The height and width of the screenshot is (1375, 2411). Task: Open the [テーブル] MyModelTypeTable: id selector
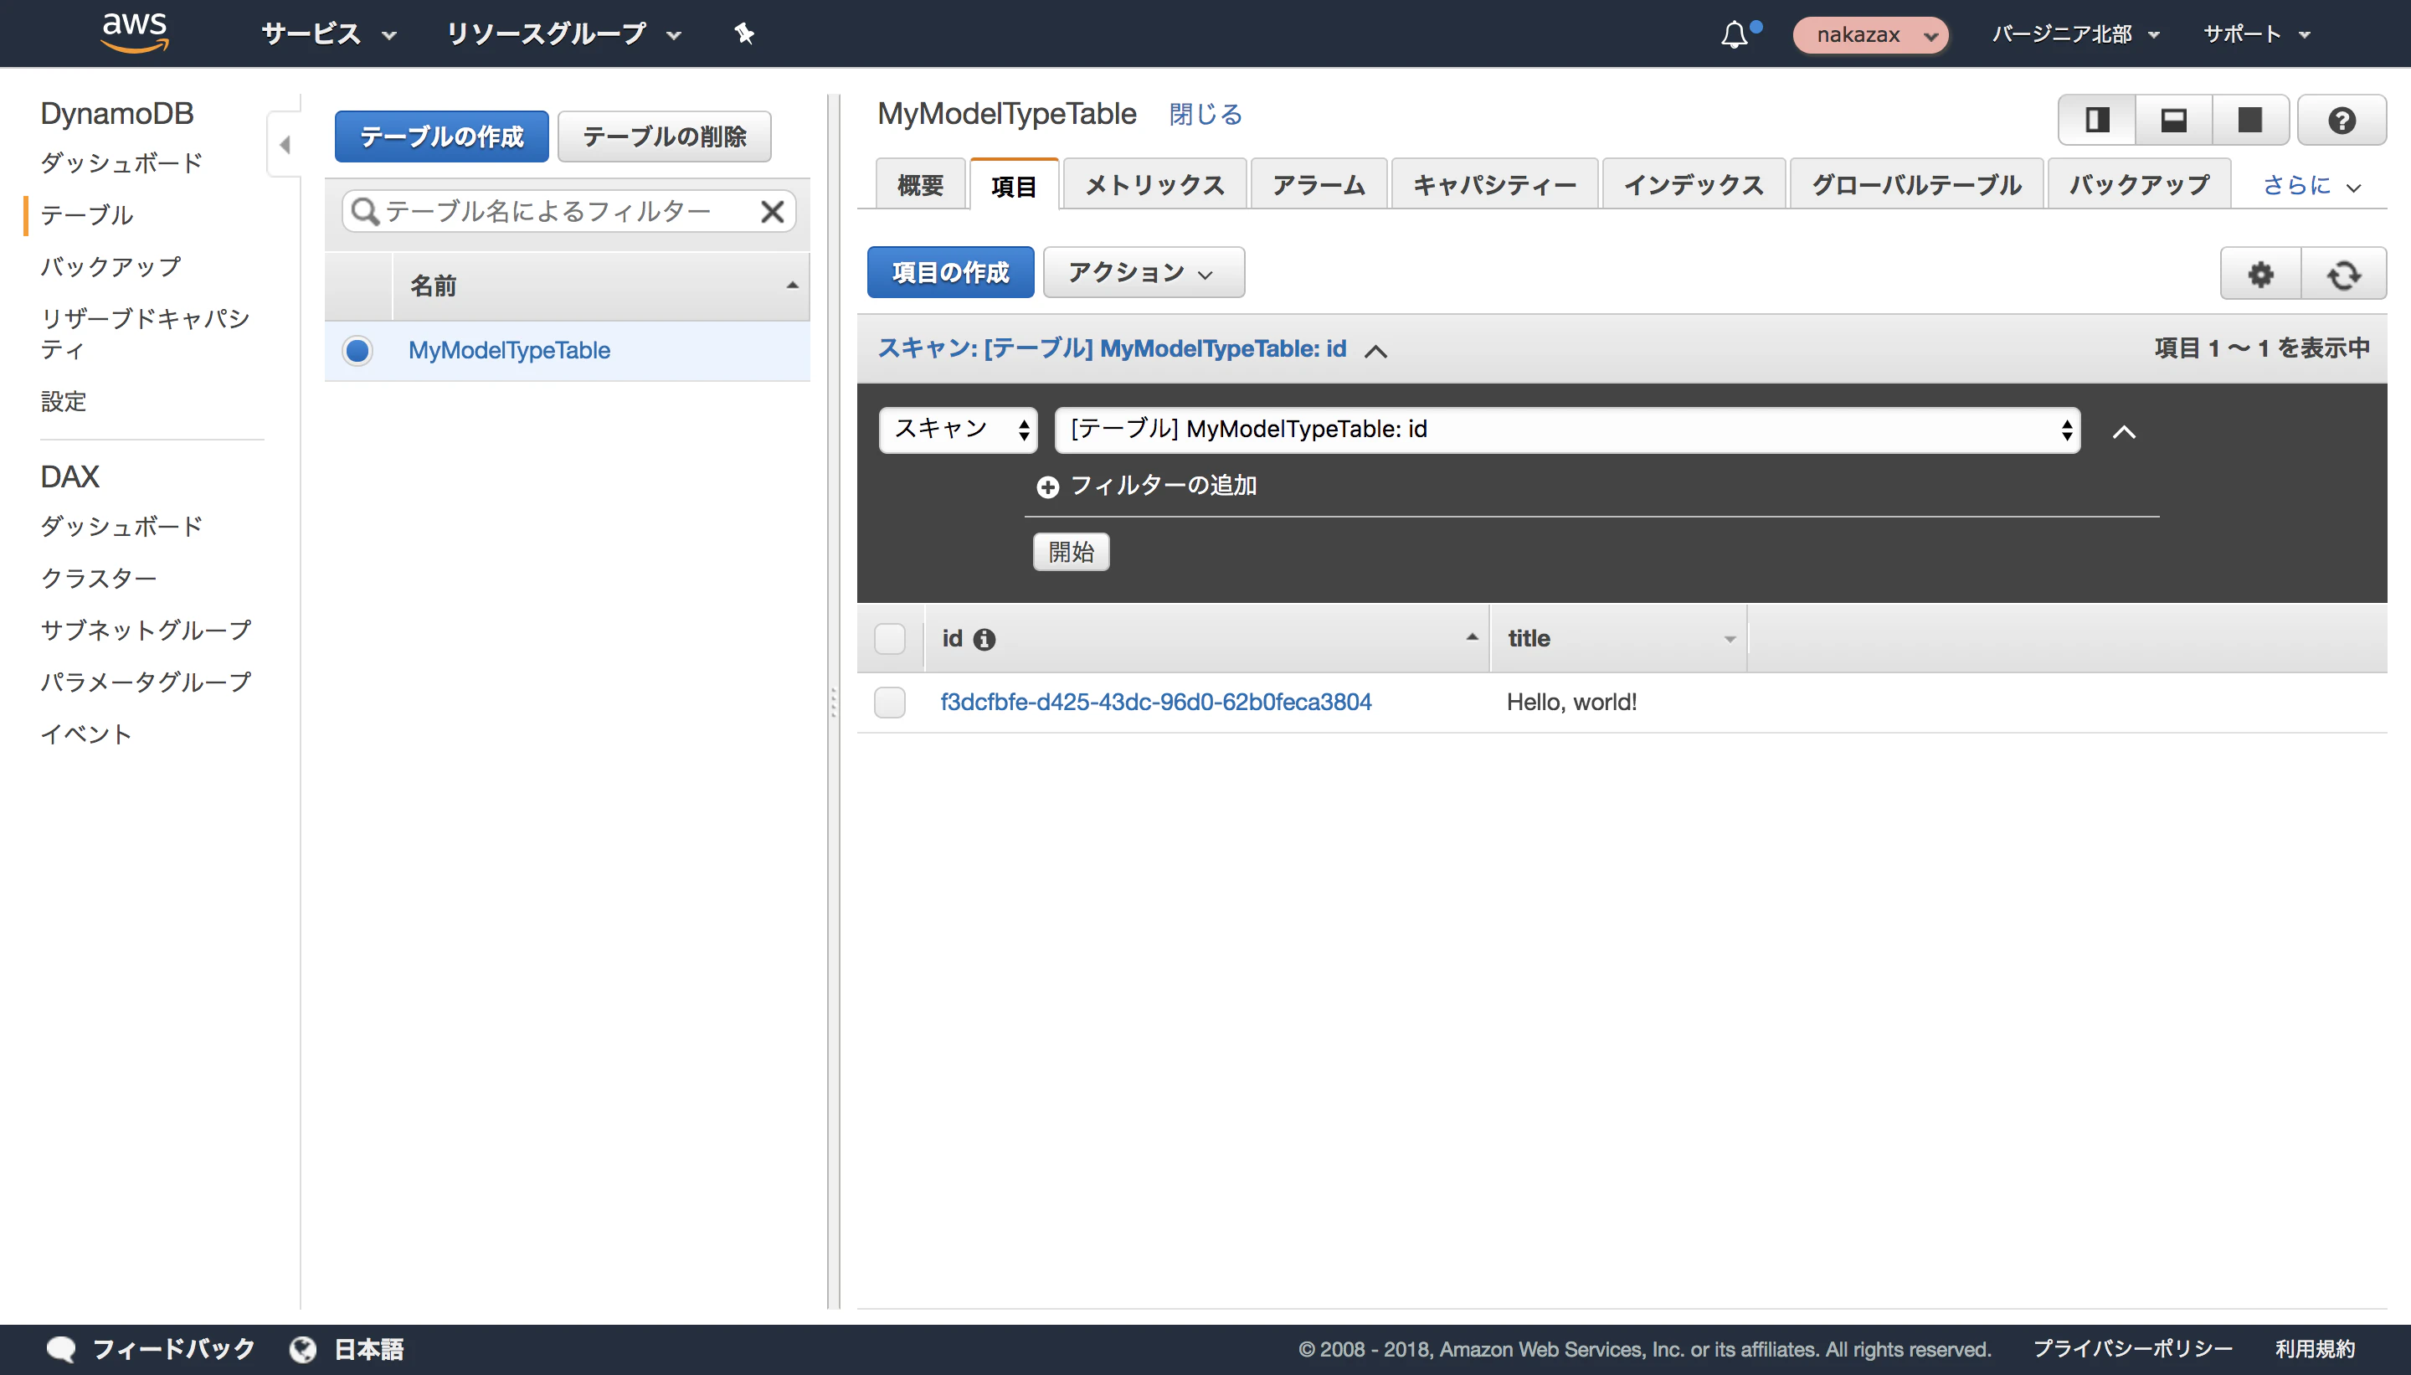click(x=1567, y=430)
